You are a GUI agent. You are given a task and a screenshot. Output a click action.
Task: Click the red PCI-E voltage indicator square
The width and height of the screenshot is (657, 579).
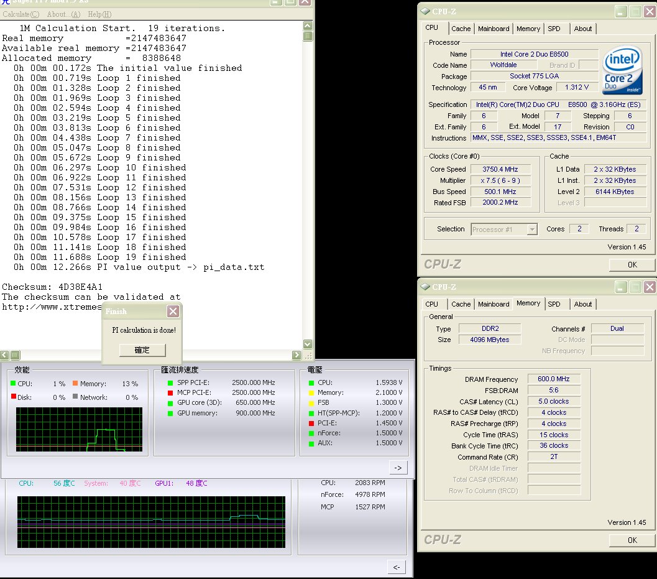pyautogui.click(x=311, y=424)
